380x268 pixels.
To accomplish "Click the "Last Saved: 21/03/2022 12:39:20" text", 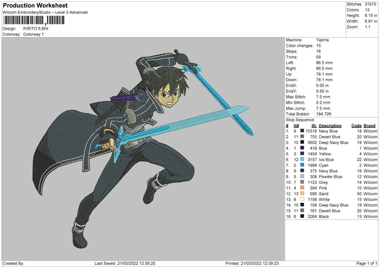I will [125, 263].
